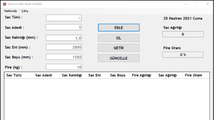Screen dimensions: 214x120
Task: Close the Punch Fire Takip Formu window
Action: point(208,4)
